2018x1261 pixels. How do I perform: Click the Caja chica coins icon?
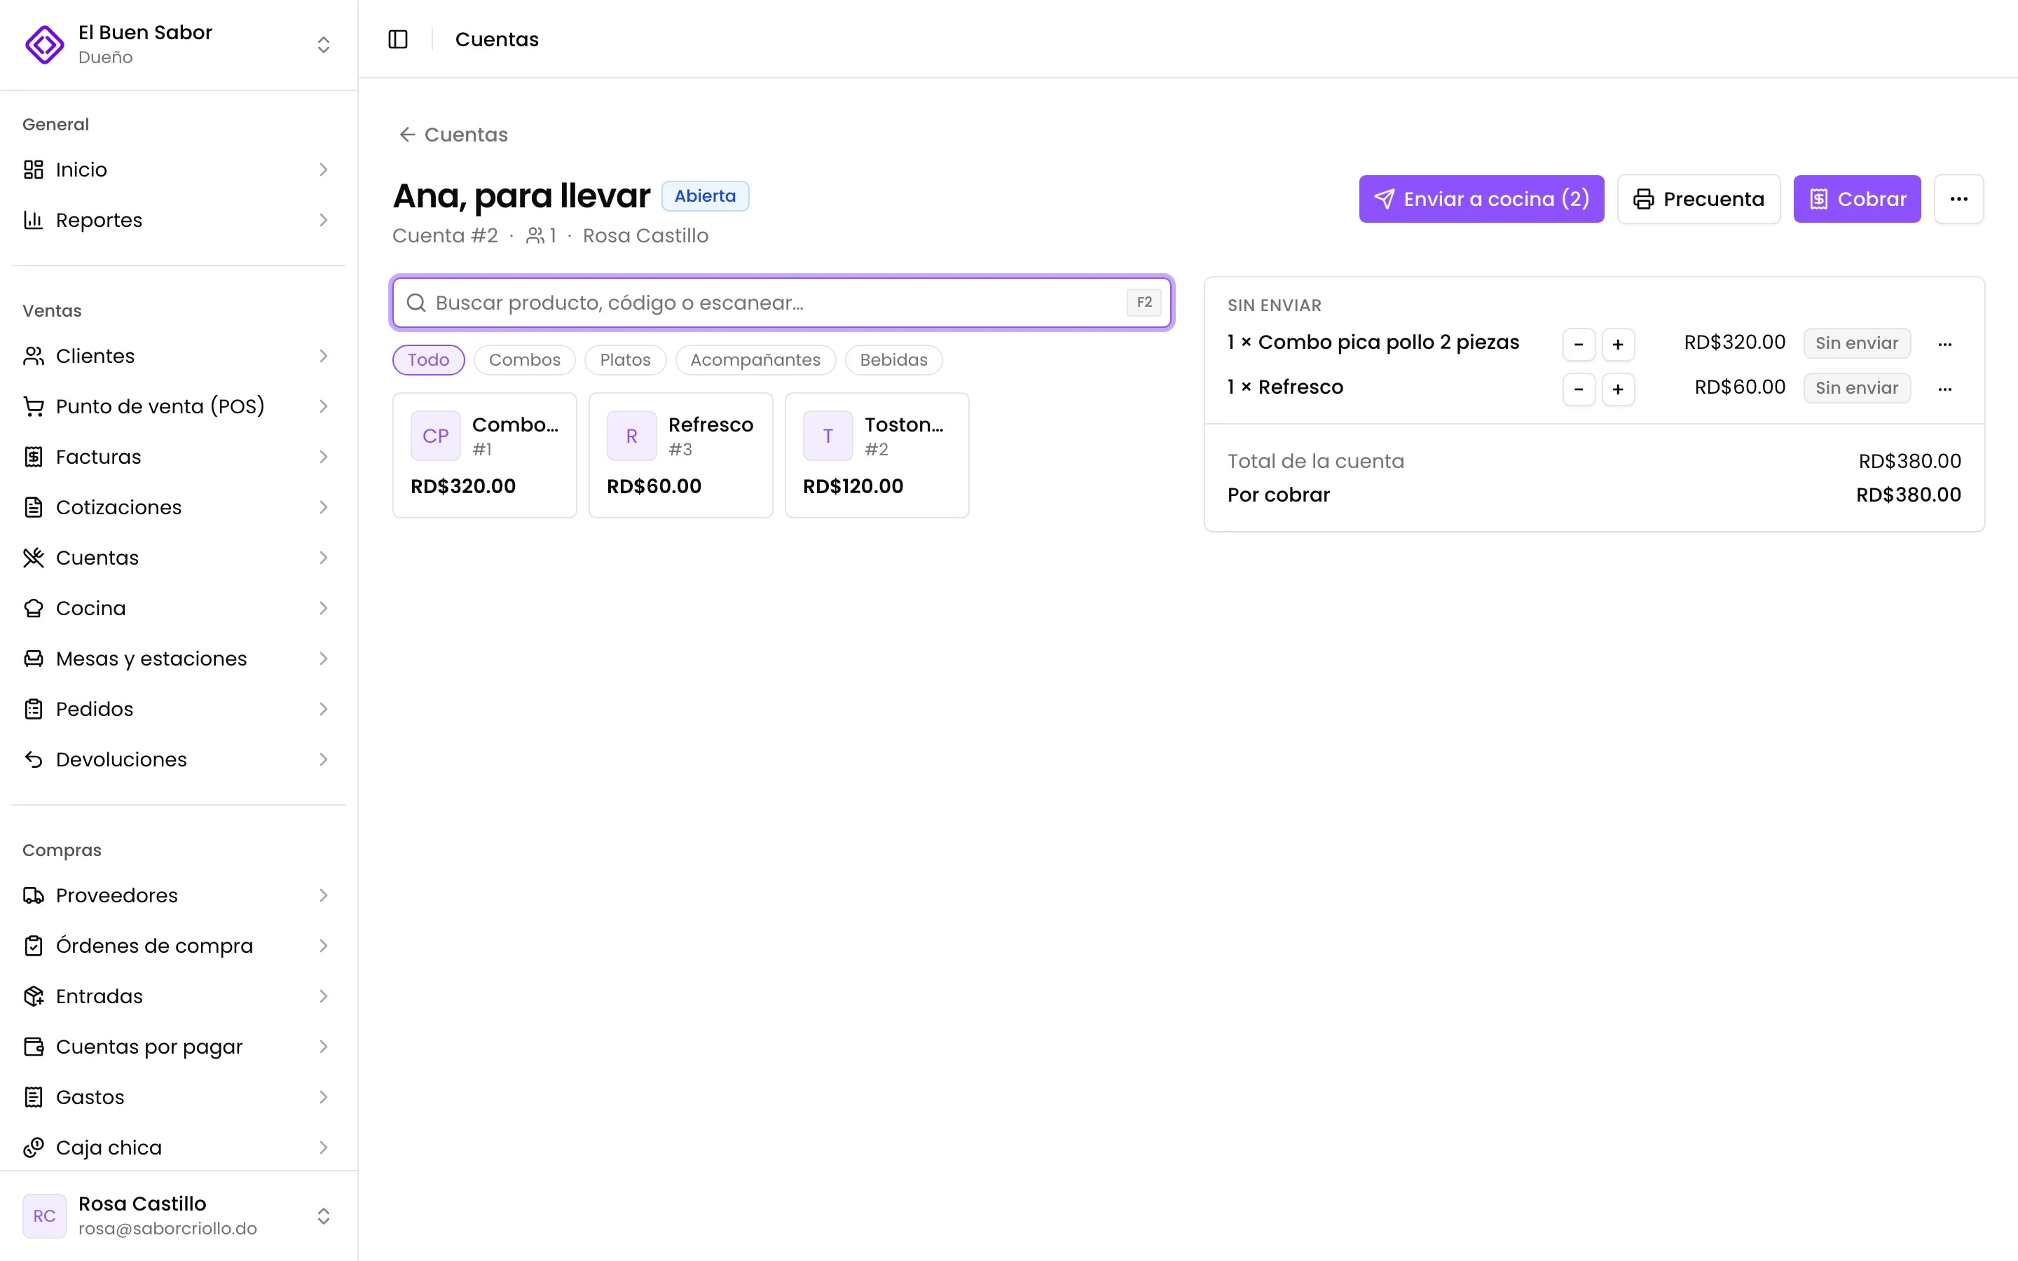tap(34, 1148)
